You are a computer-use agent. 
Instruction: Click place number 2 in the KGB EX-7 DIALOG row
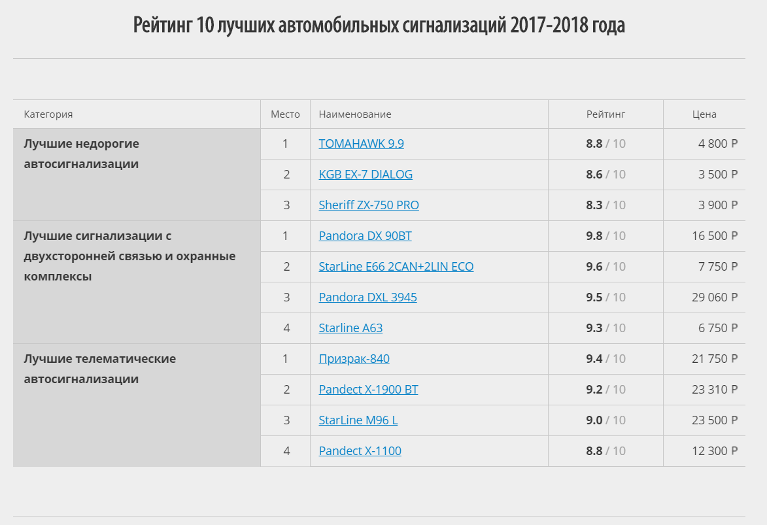pyautogui.click(x=286, y=175)
